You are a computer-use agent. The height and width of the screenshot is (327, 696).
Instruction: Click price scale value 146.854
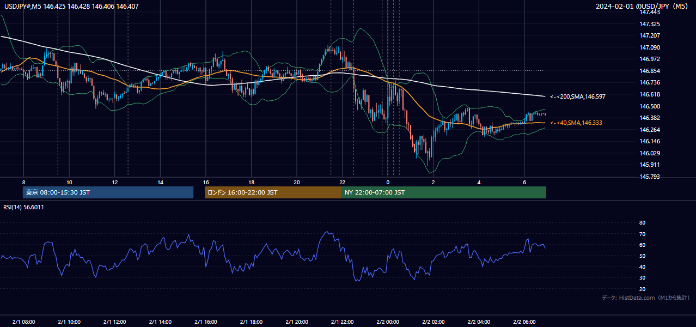(650, 71)
